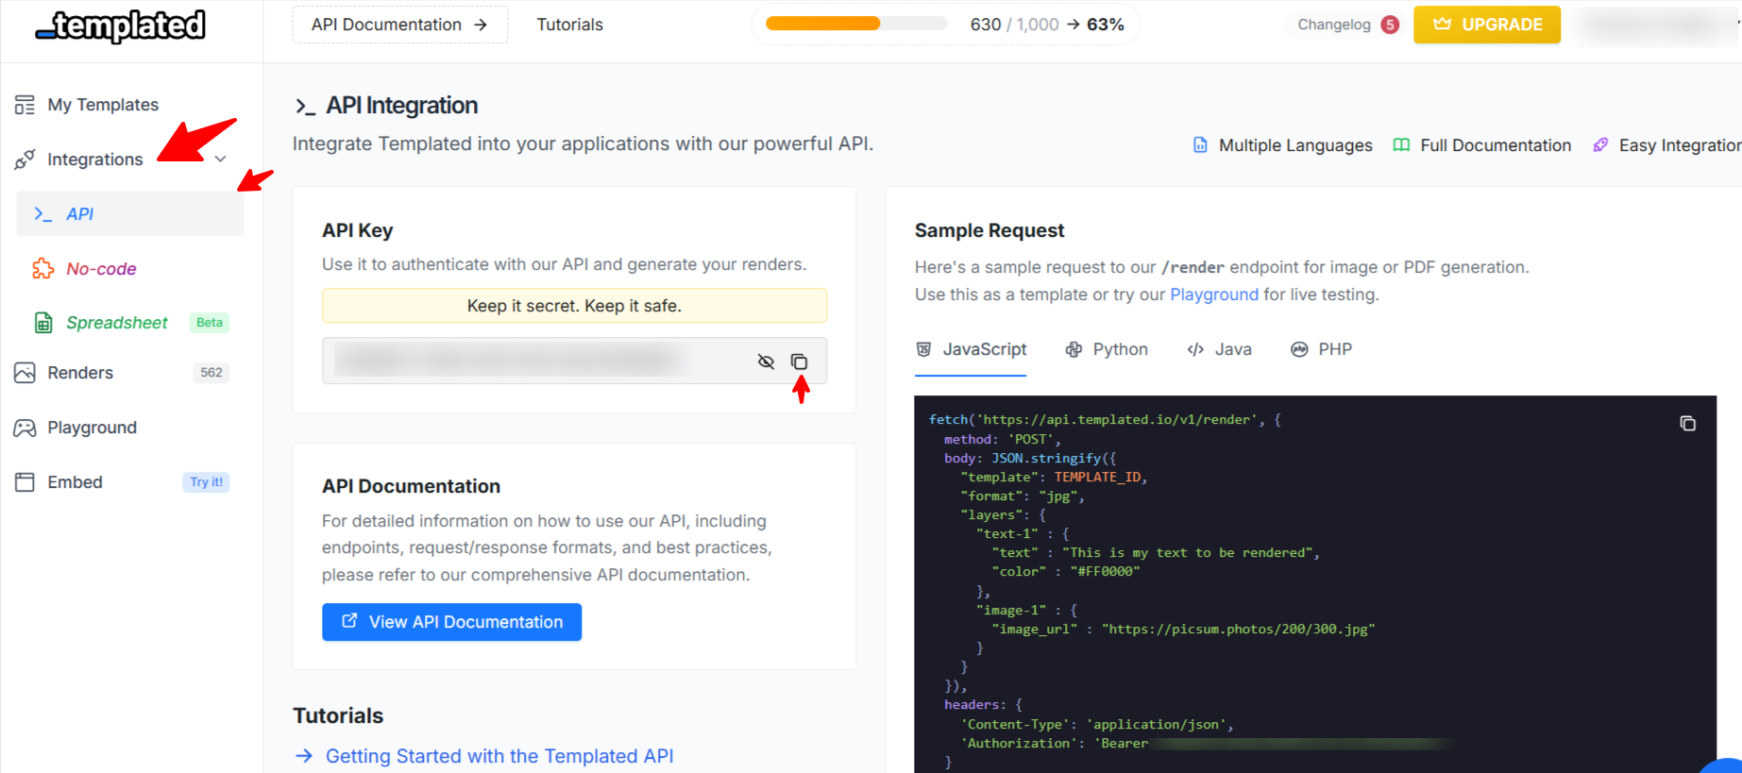The image size is (1742, 773).
Task: Click the usage progress bar
Action: 855,24
